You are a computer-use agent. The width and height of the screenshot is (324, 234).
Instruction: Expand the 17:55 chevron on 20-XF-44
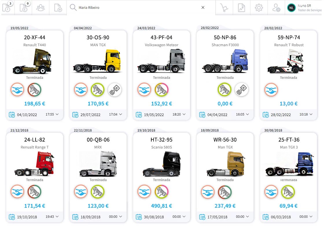tap(57, 114)
